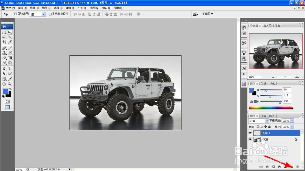Open the Move tool preset picker arrow

click(10, 14)
